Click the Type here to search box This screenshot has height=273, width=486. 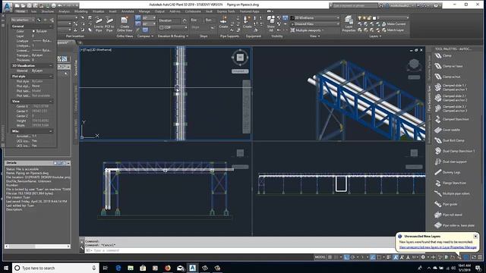pyautogui.click(x=55, y=268)
